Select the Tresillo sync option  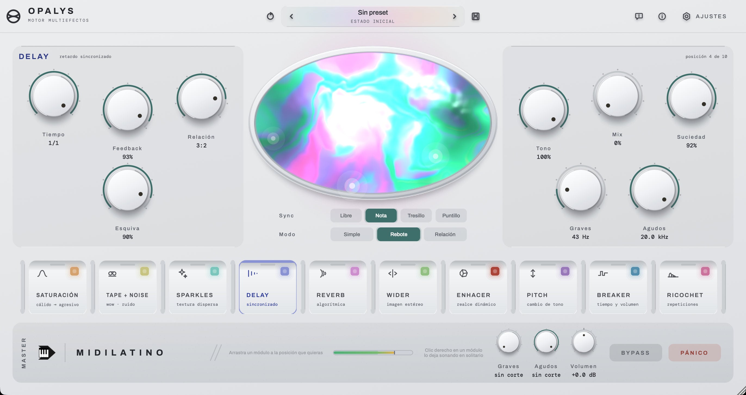point(416,216)
